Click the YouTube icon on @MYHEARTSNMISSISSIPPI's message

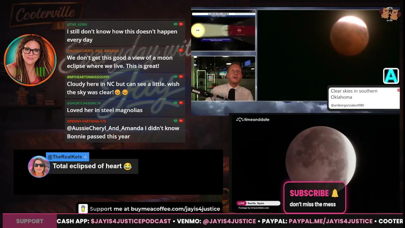181,77
